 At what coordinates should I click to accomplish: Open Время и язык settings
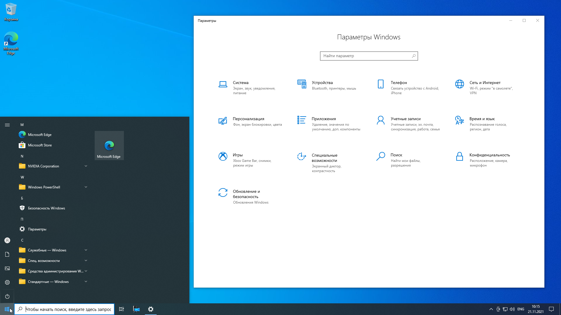[x=482, y=119]
